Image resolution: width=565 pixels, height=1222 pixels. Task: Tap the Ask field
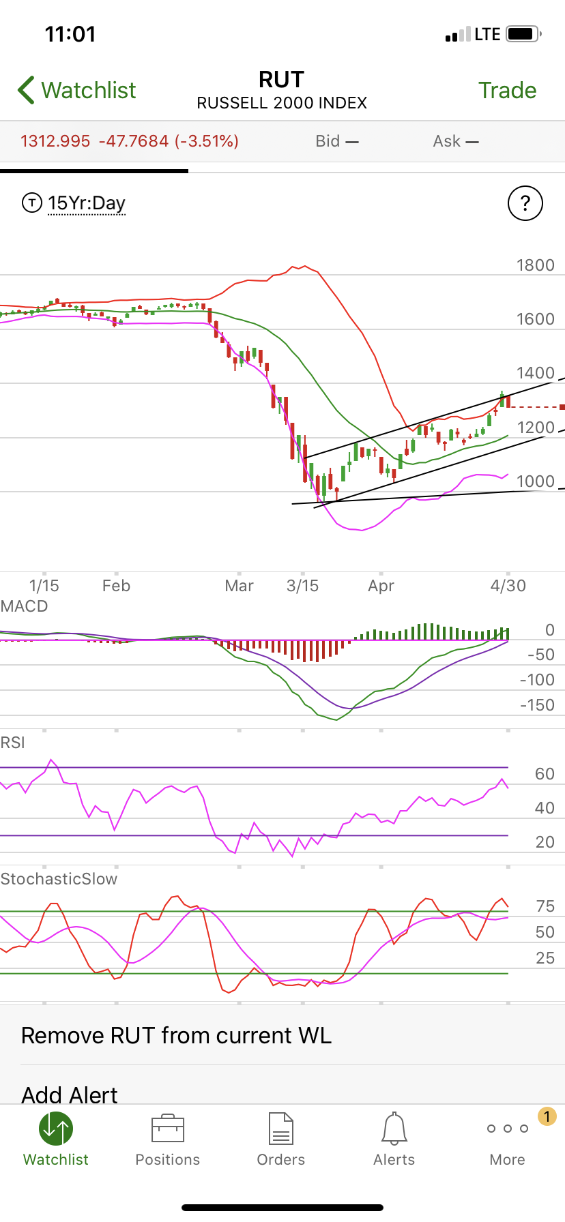click(x=456, y=141)
